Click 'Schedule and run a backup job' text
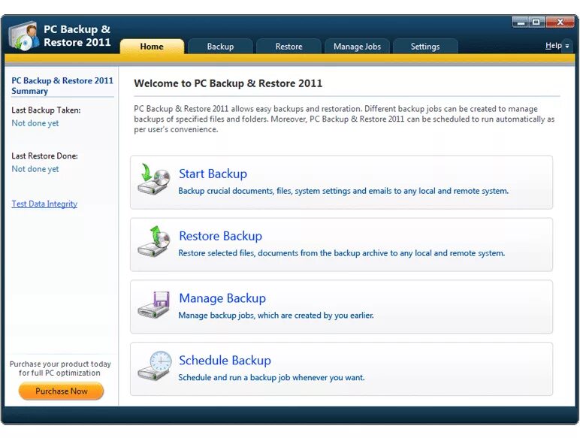The width and height of the screenshot is (580, 438). pos(271,377)
